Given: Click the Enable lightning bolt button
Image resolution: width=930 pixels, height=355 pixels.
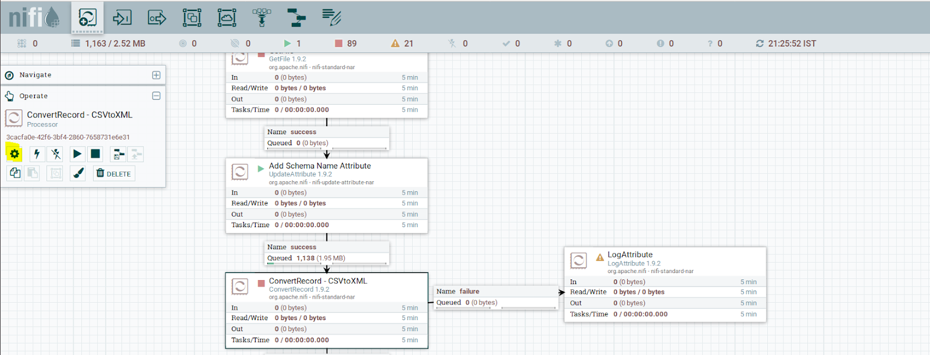Looking at the screenshot, I should click(37, 154).
